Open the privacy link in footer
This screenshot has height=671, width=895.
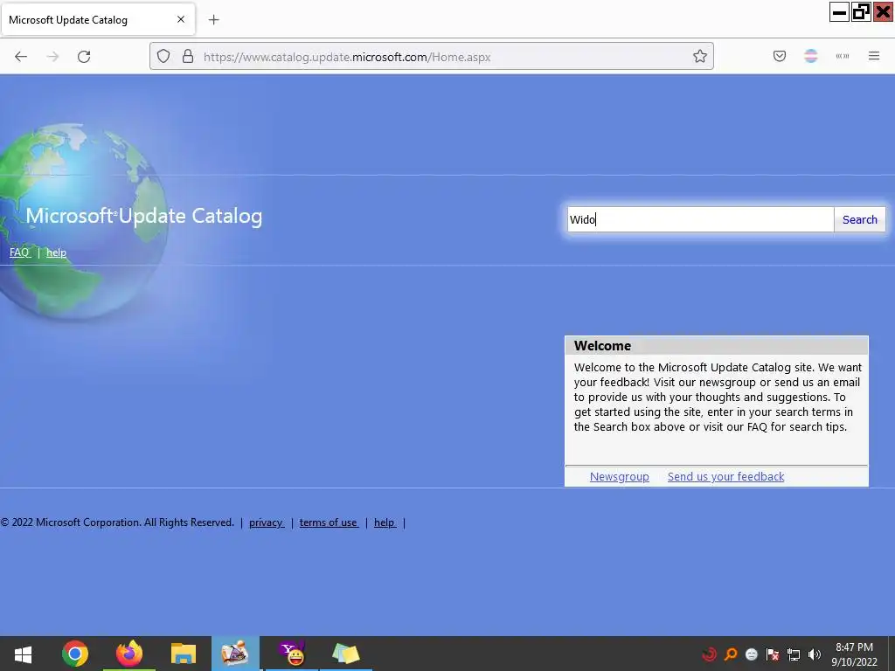(x=266, y=522)
